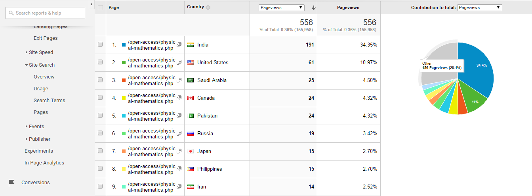Click the Search reports & help field

point(46,13)
